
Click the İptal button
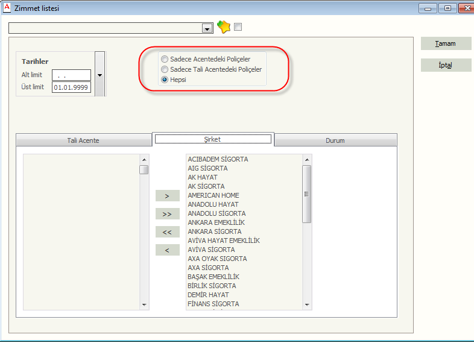click(446, 65)
